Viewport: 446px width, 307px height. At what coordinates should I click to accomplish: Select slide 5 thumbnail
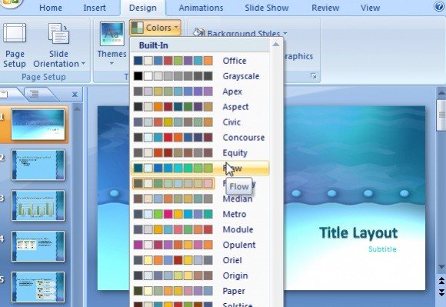pyautogui.click(x=38, y=287)
